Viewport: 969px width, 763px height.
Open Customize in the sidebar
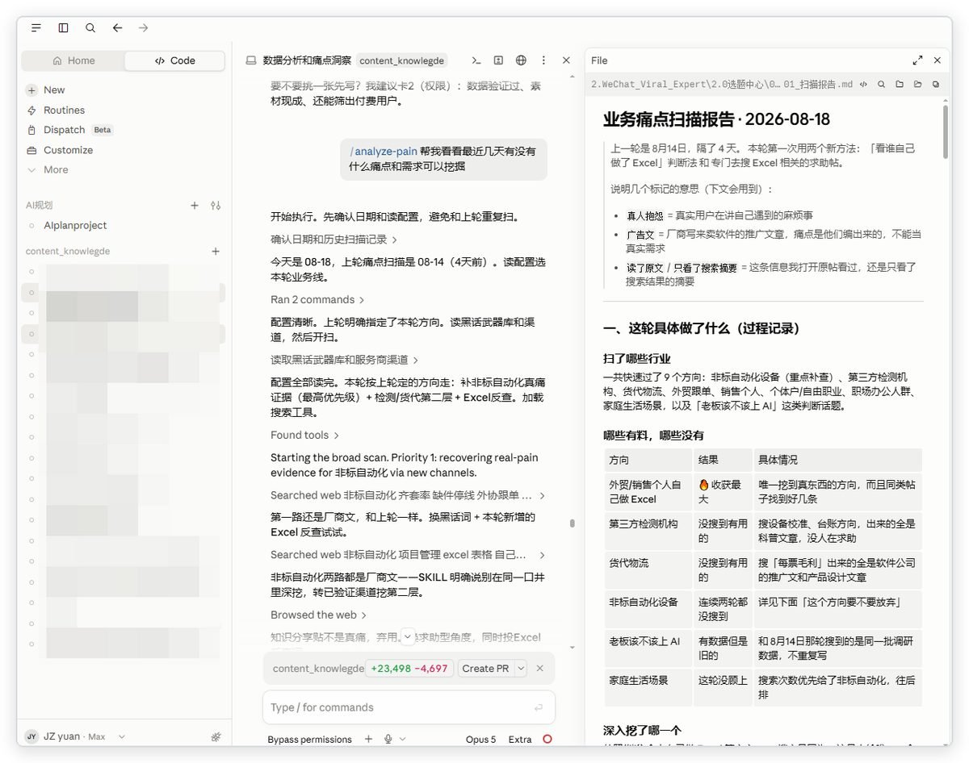coord(60,150)
